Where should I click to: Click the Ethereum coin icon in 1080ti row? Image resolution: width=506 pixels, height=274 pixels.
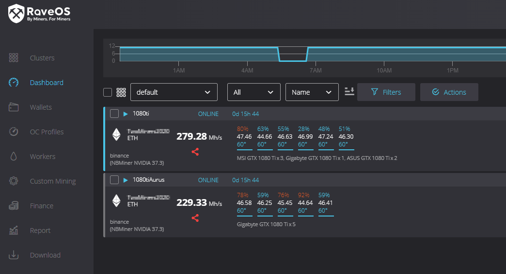coord(116,134)
